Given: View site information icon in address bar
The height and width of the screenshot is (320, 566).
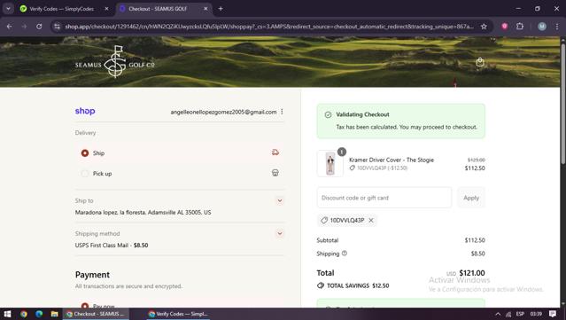Looking at the screenshot, I should pyautogui.click(x=57, y=27).
